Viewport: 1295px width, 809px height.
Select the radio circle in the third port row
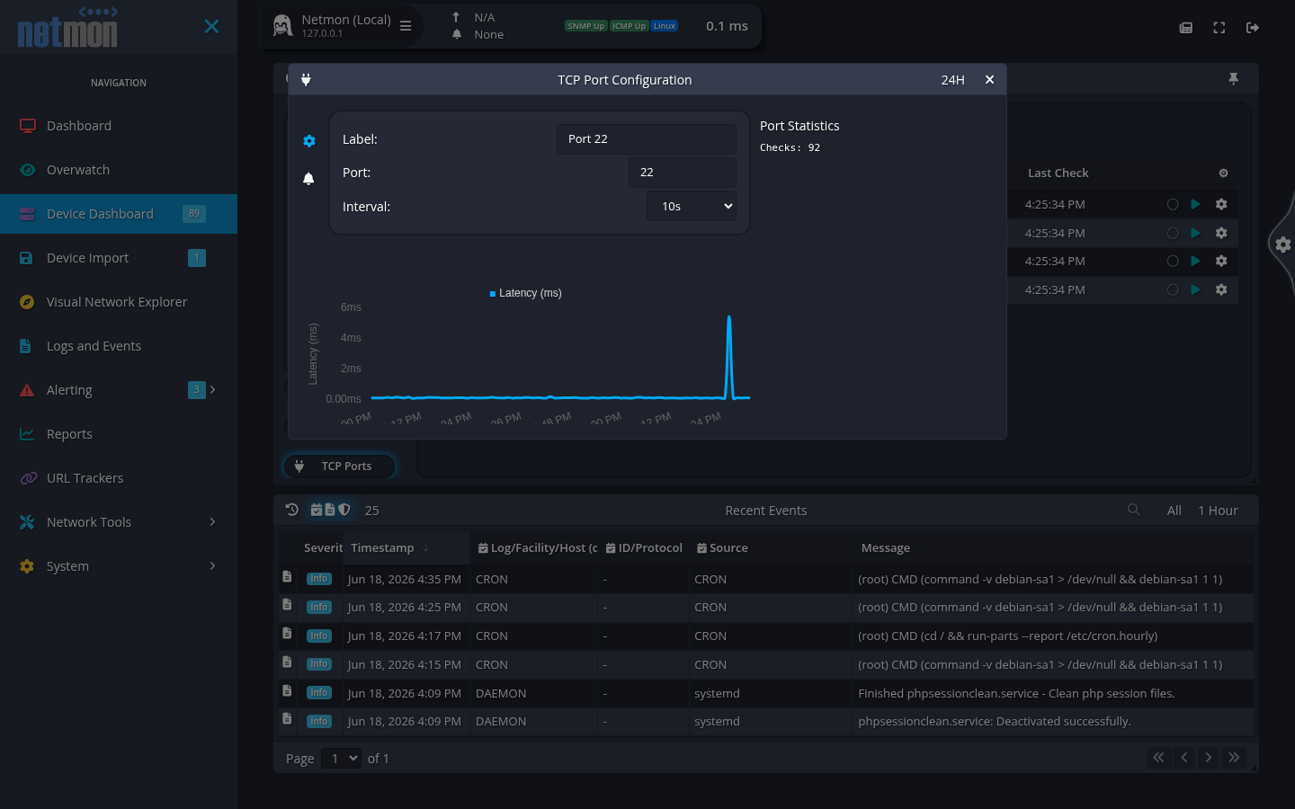pos(1173,262)
